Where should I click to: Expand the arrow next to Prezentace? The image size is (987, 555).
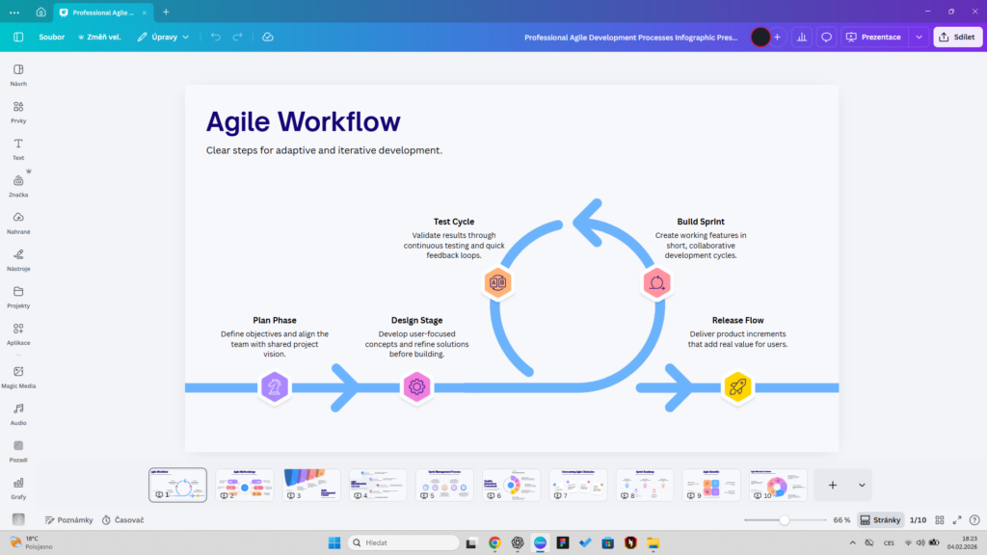[x=919, y=37]
